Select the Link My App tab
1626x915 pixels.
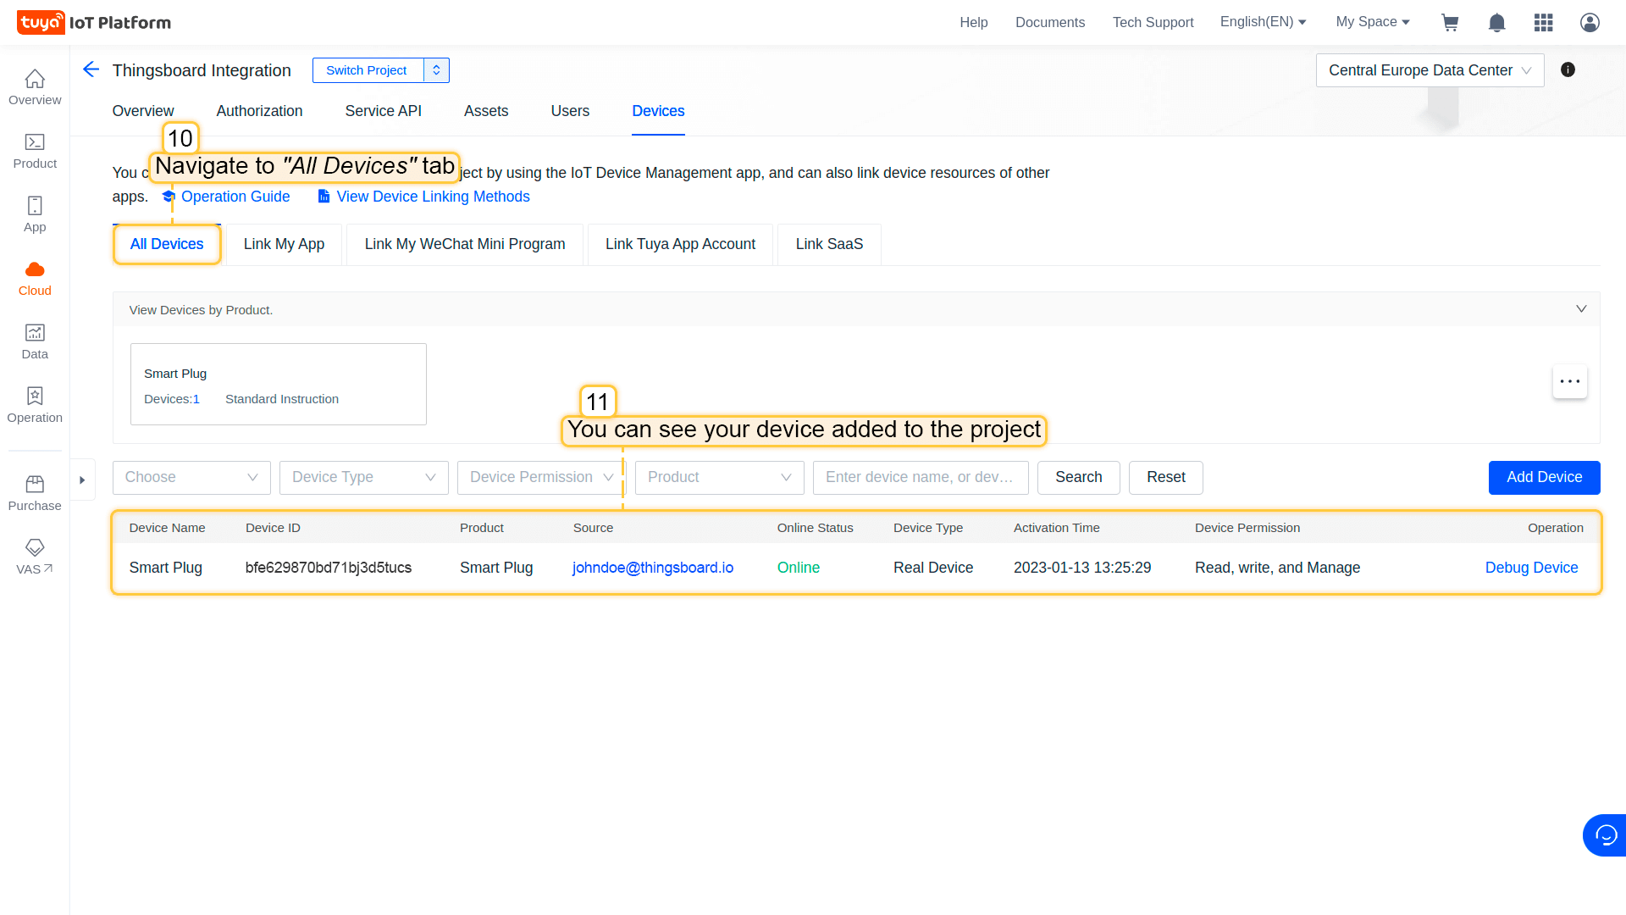[284, 245]
